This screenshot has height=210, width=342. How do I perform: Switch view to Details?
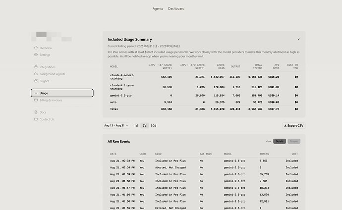pyautogui.click(x=280, y=141)
